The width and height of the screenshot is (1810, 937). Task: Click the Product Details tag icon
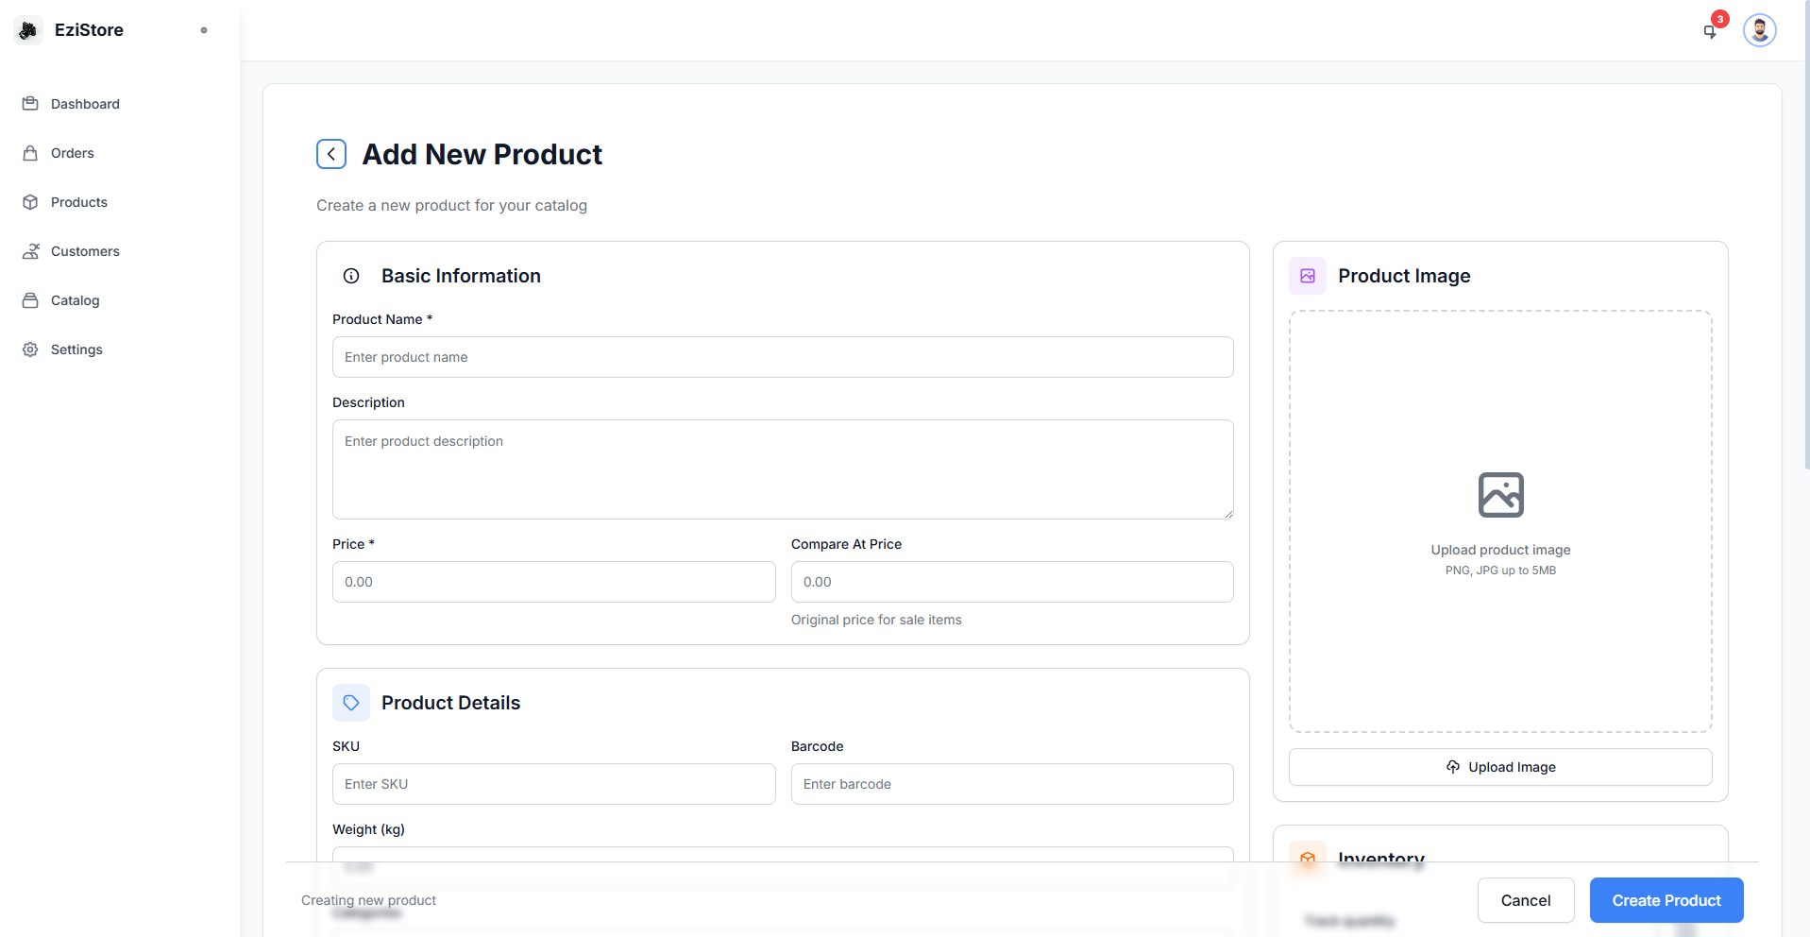(x=351, y=703)
